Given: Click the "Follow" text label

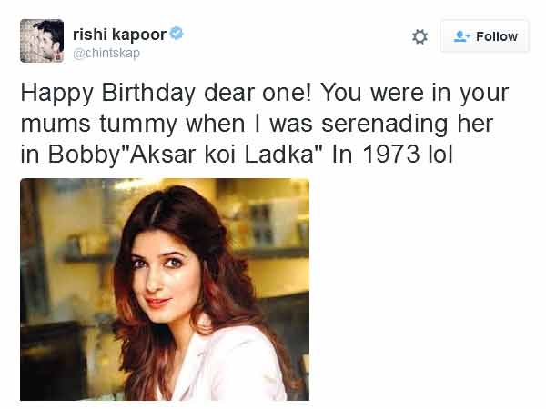Looking at the screenshot, I should [496, 36].
